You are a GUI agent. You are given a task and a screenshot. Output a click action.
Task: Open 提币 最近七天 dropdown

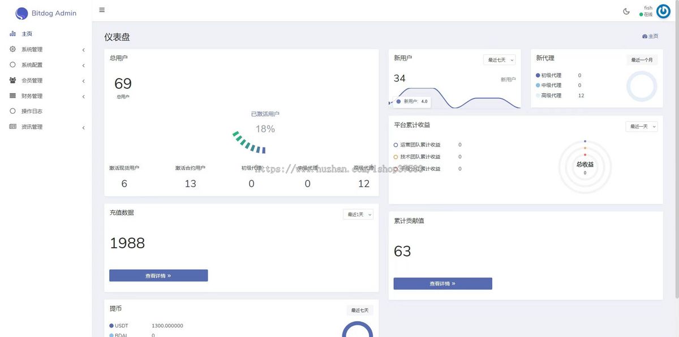click(360, 310)
